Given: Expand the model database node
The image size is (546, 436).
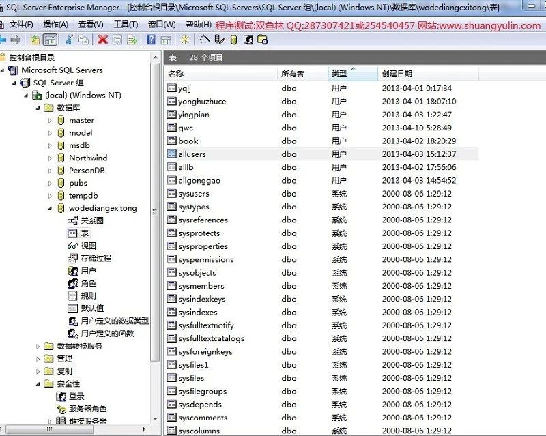Looking at the screenshot, I should click(x=50, y=133).
